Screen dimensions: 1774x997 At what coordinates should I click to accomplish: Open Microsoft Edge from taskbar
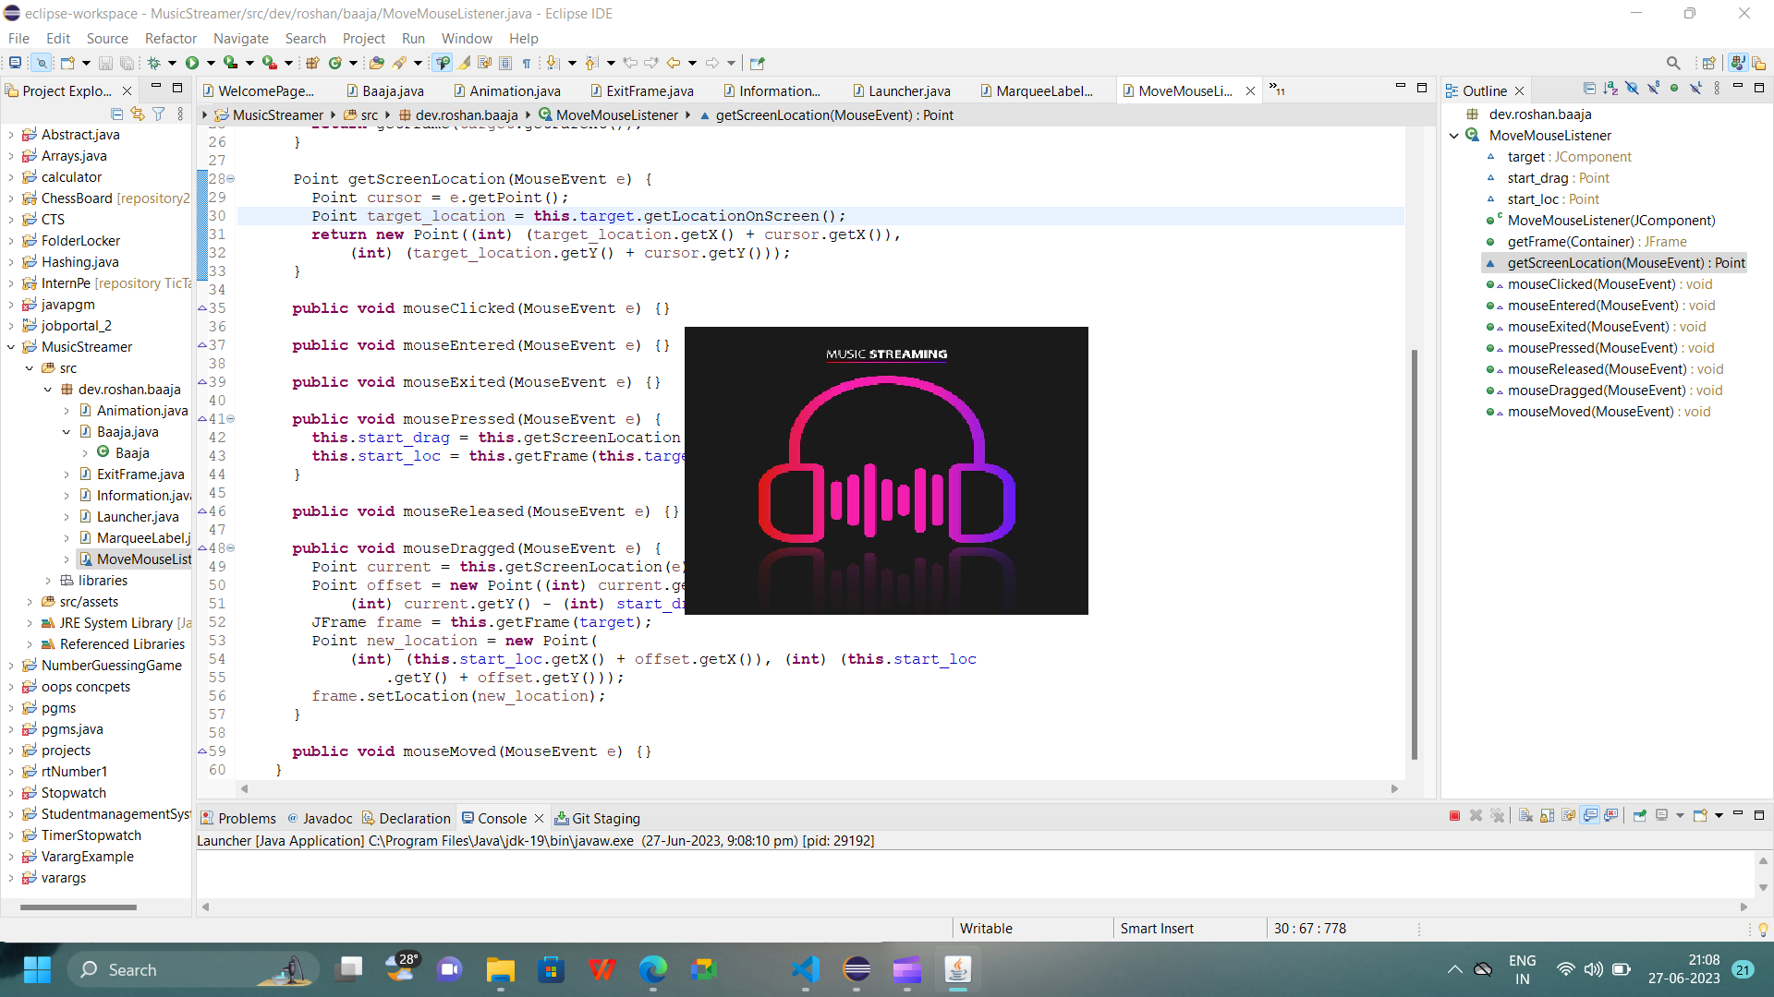click(653, 969)
